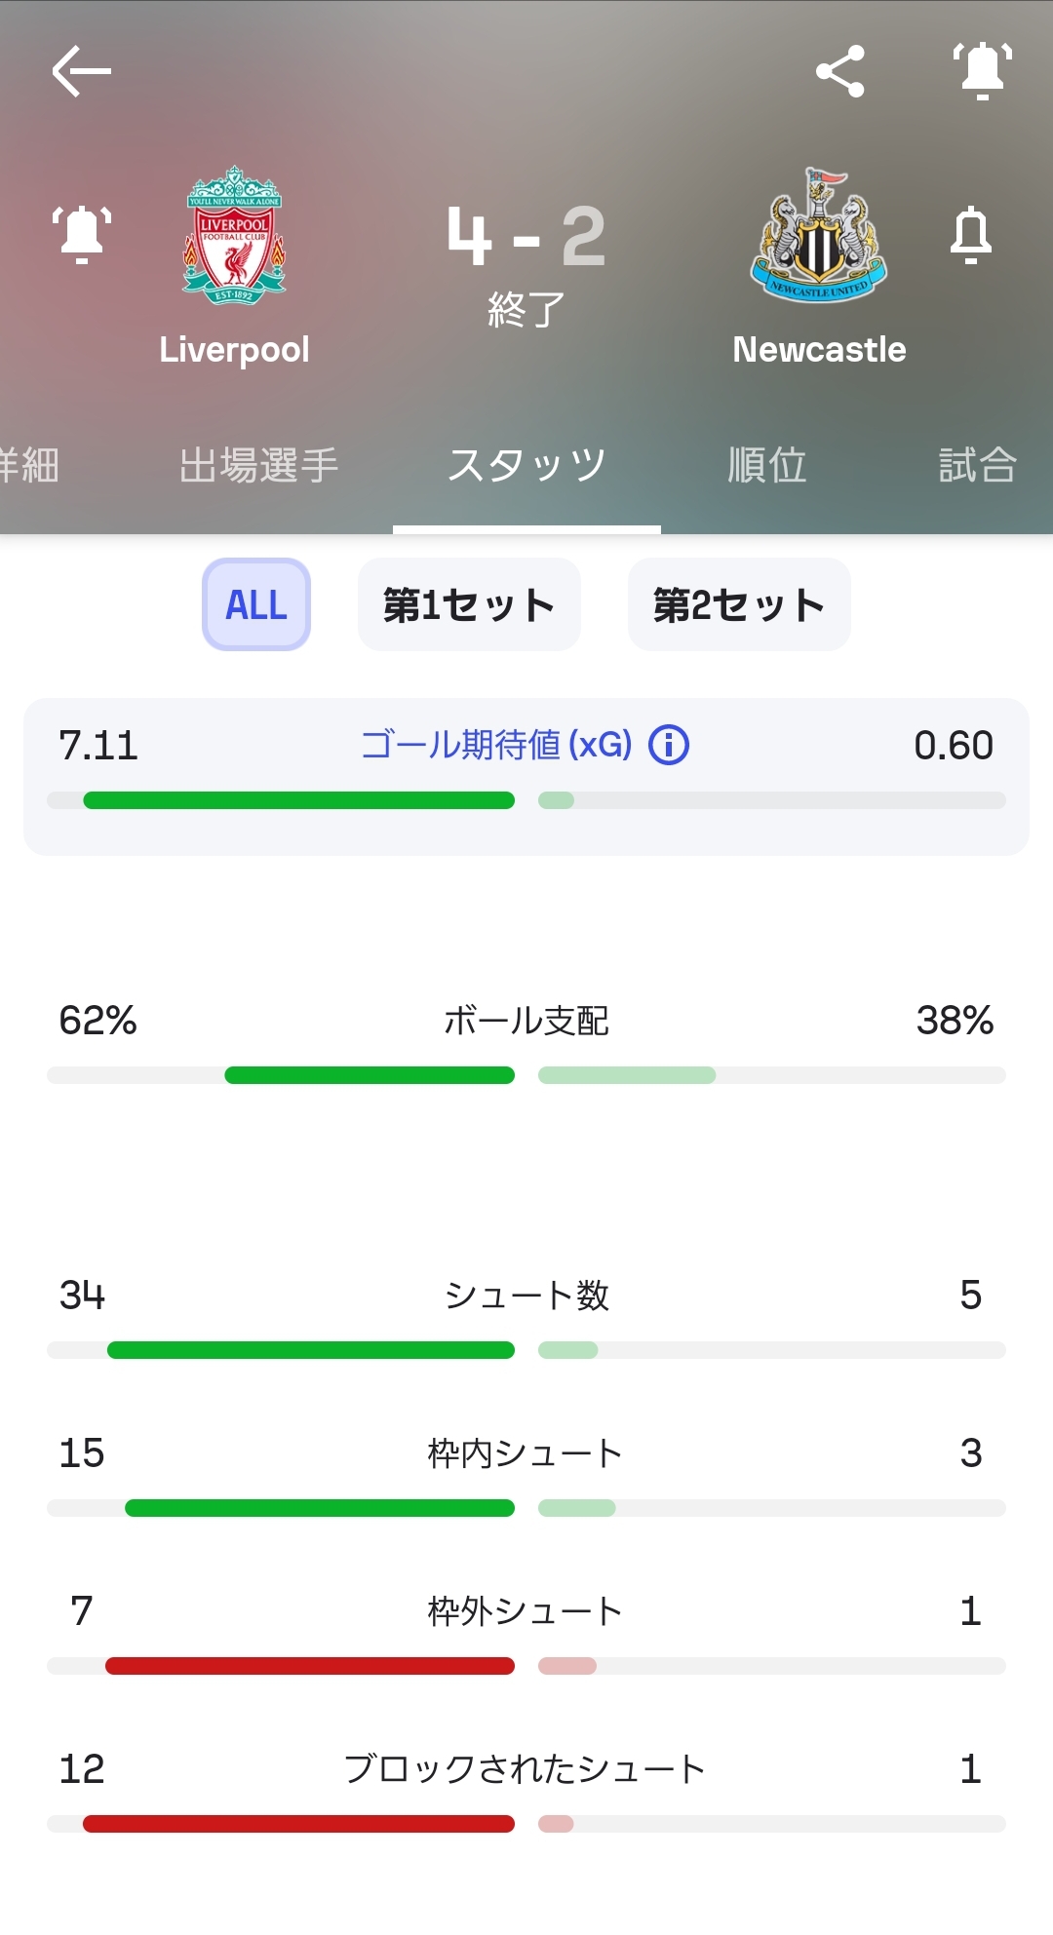Toggle match notification bell at top right
The width and height of the screenshot is (1053, 1935).
point(982,71)
